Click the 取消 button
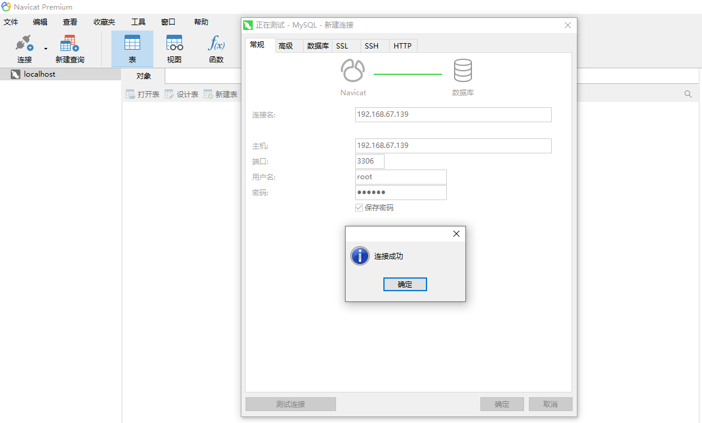 pos(550,404)
